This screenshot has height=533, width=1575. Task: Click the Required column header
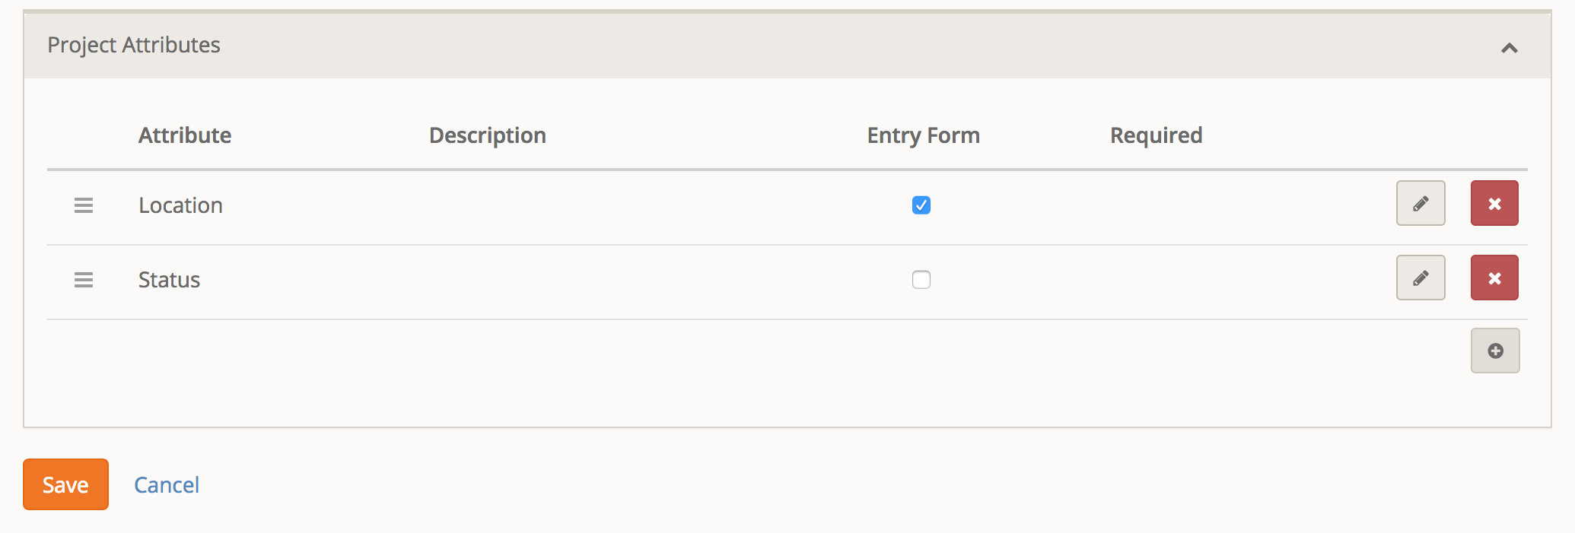(1156, 135)
